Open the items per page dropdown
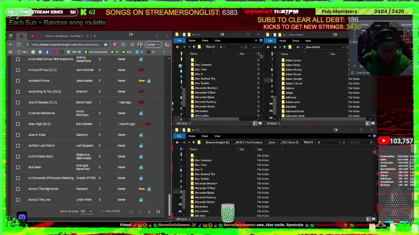Viewport: 419px width, 235px height. pyautogui.click(x=87, y=211)
